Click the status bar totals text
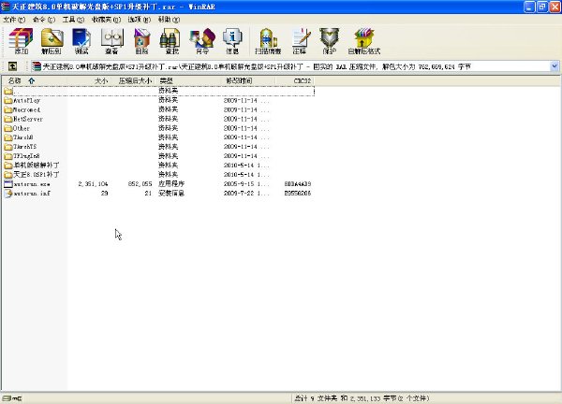Screen dimensions: 562x404 pos(362,397)
